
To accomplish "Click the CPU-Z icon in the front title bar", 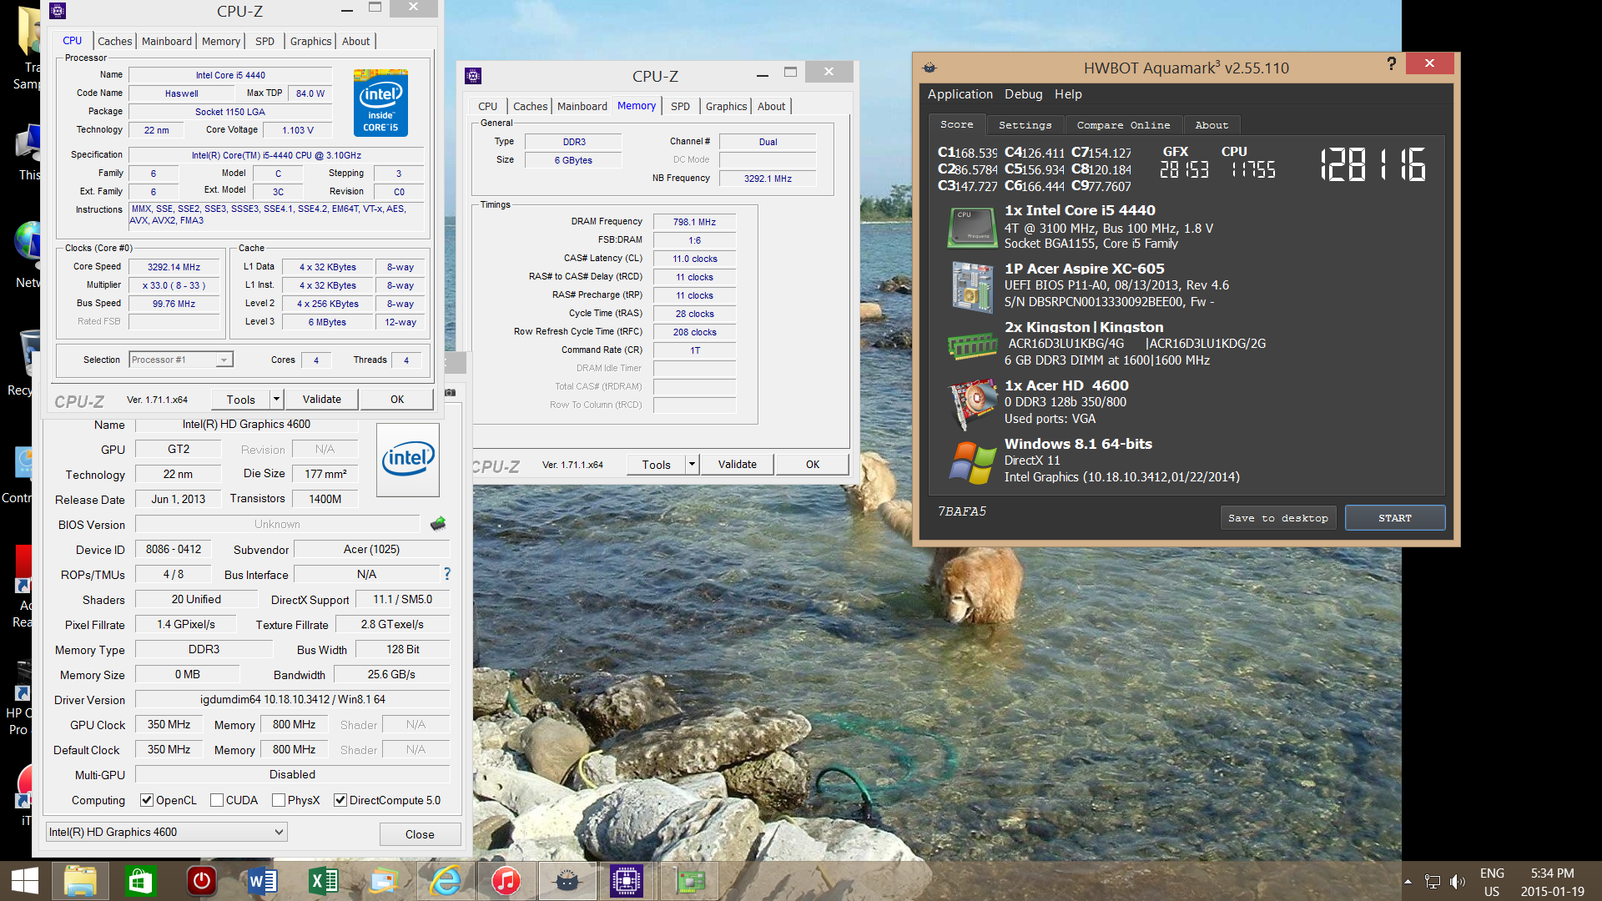I will [x=57, y=11].
